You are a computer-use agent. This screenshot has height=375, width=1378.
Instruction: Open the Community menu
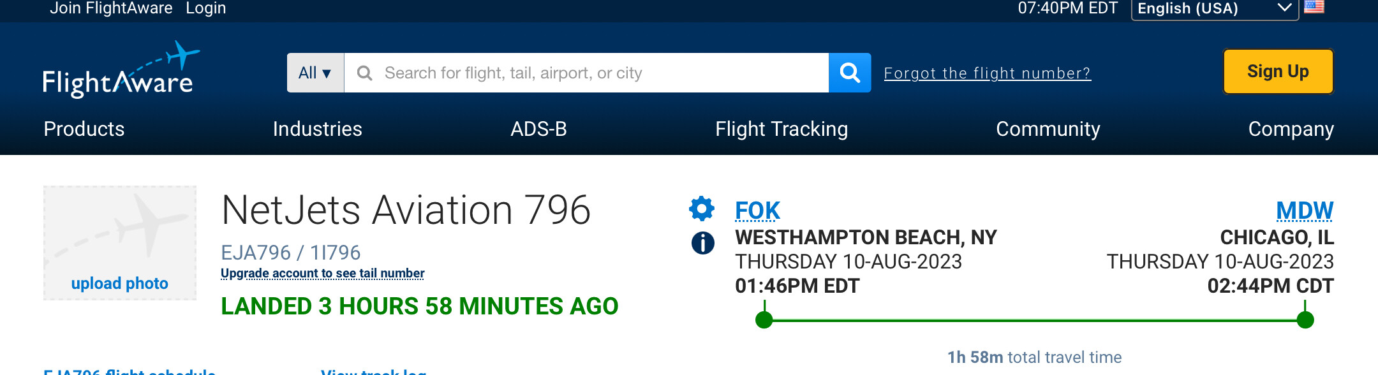click(x=1048, y=129)
